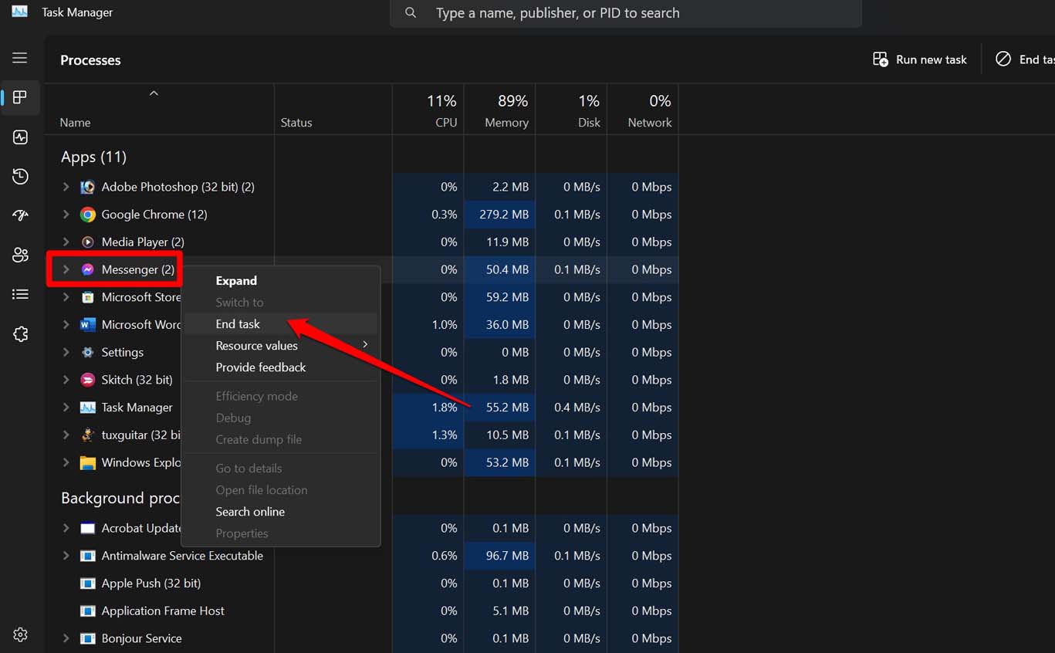The height and width of the screenshot is (653, 1055).
Task: Open the Details sidebar page
Action: tap(20, 294)
